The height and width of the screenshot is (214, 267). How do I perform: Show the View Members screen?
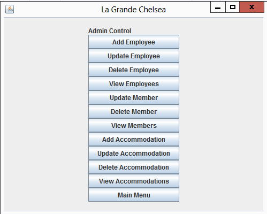point(134,125)
